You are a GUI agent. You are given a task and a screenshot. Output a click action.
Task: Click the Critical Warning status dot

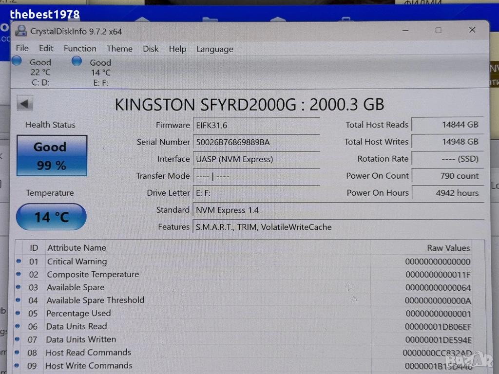19,262
